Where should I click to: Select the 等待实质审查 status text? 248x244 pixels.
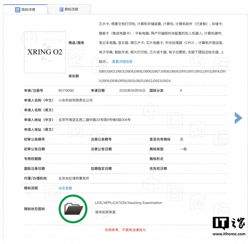(105, 212)
